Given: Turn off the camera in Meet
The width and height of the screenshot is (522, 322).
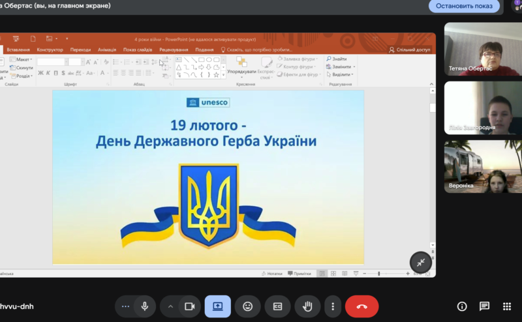Looking at the screenshot, I should point(190,306).
